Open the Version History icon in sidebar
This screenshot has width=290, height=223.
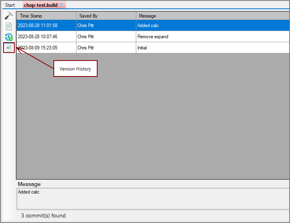(9, 48)
